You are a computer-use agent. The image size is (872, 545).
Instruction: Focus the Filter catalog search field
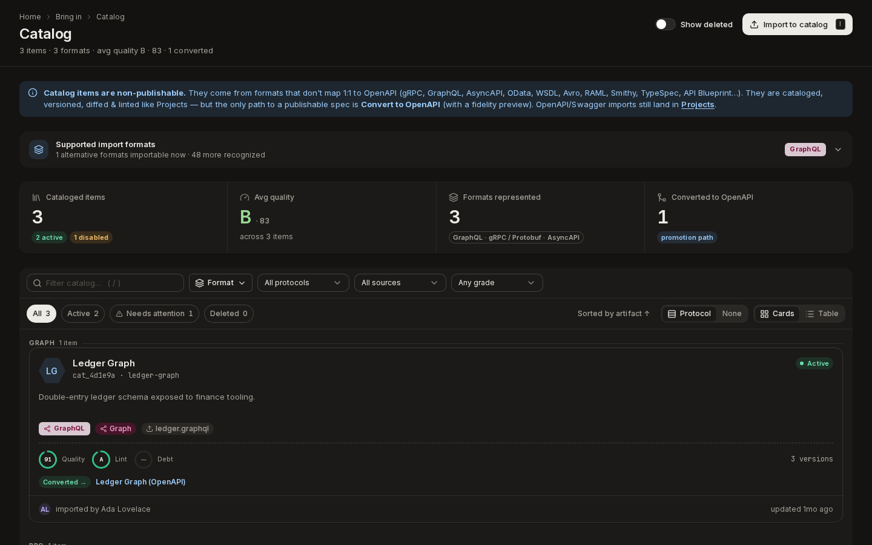pyautogui.click(x=105, y=283)
